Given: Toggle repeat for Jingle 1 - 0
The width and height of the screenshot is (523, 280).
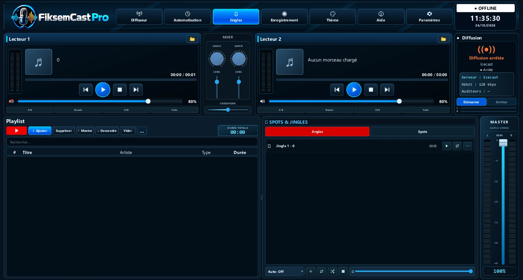Looking at the screenshot, I should (457, 146).
